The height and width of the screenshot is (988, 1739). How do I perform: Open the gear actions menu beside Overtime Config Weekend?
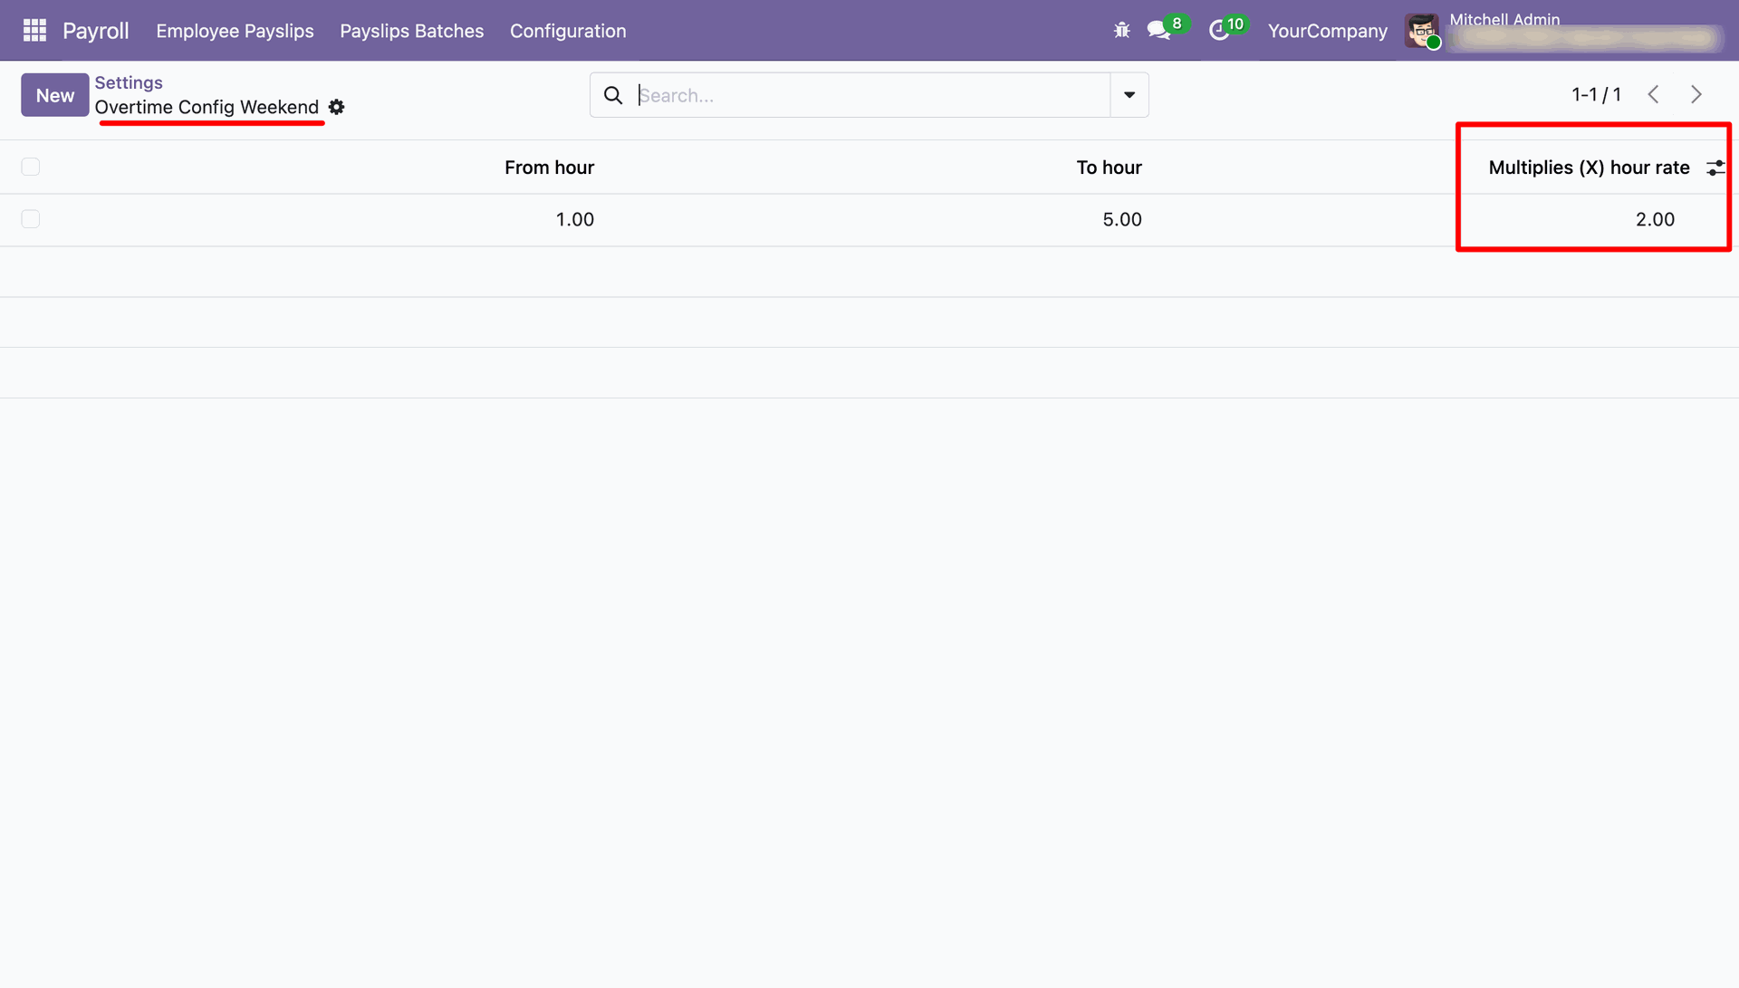337,107
